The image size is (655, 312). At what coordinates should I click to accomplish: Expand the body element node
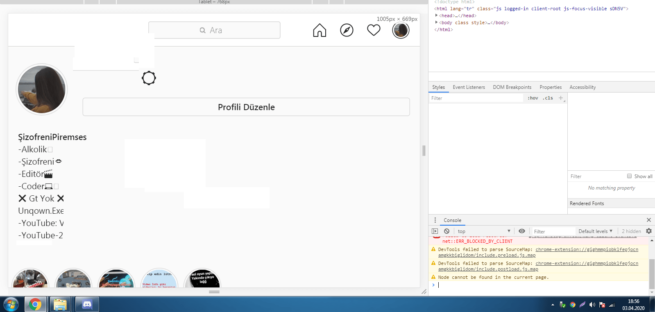click(436, 23)
